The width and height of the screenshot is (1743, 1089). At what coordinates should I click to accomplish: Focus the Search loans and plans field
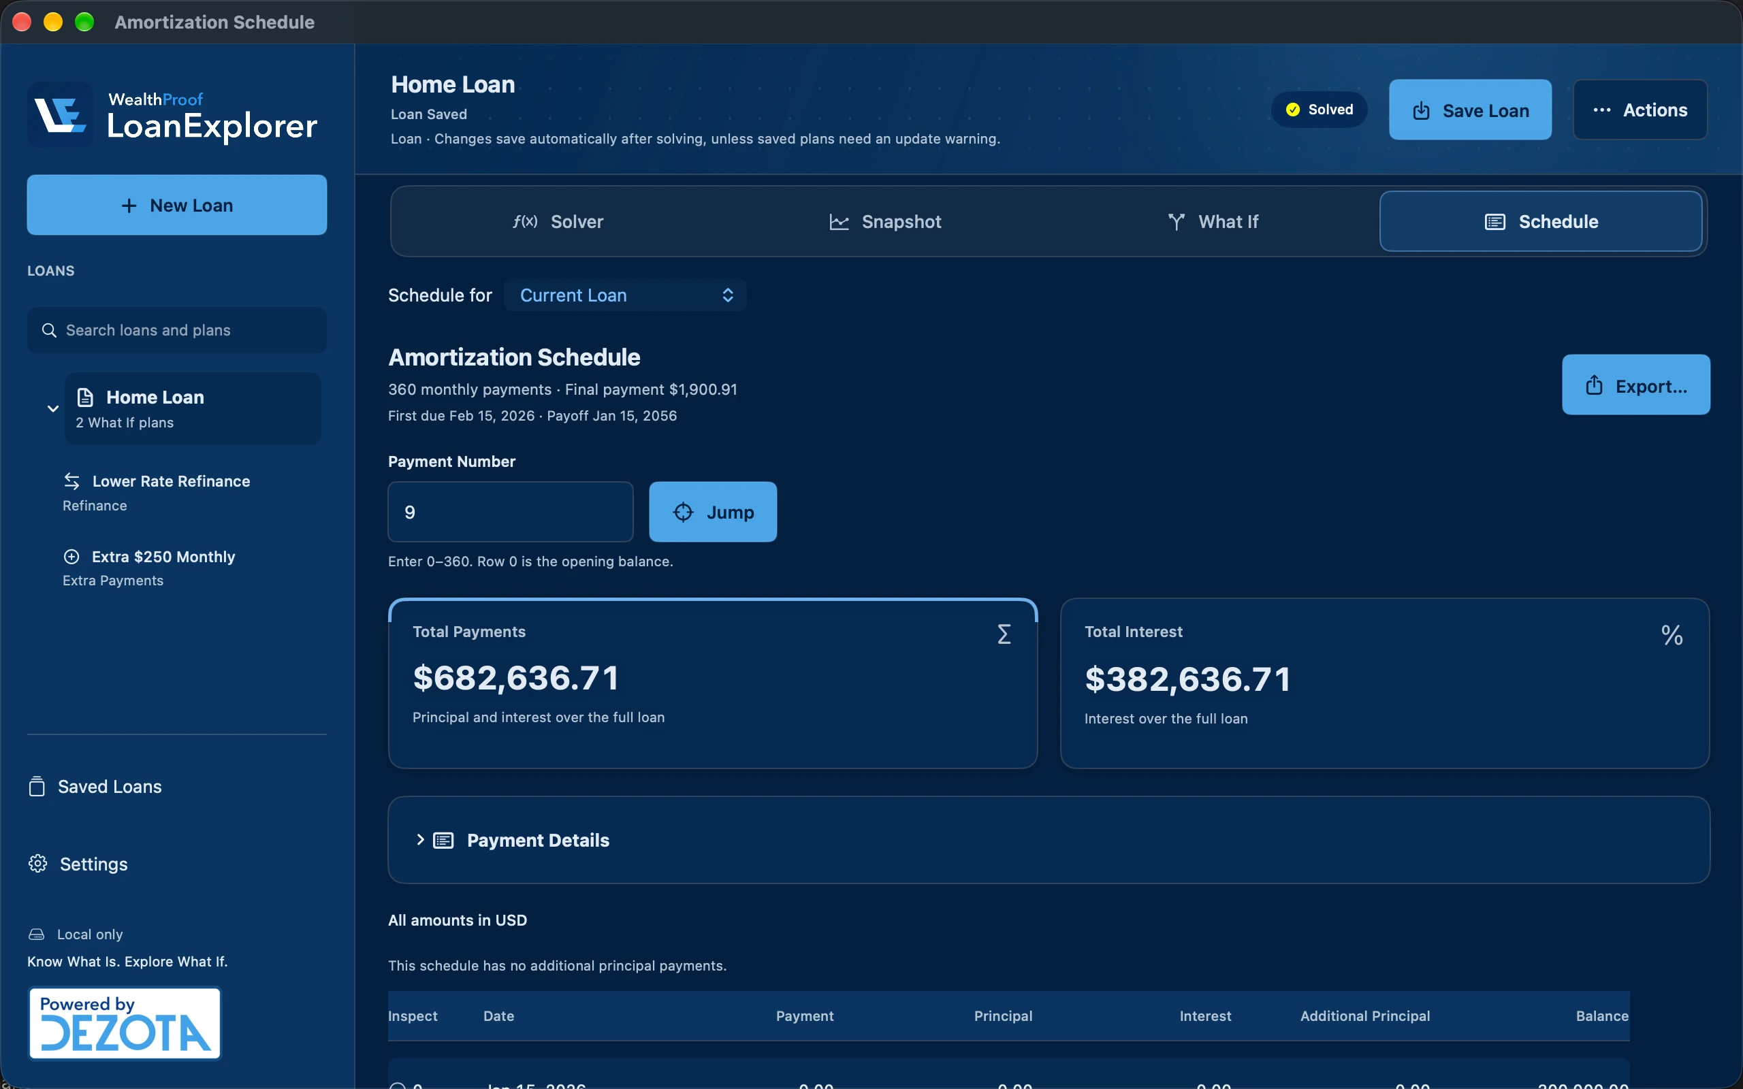(177, 330)
